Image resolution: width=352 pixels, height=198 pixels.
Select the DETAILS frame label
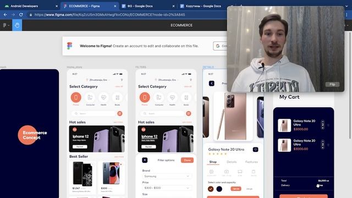(208, 67)
